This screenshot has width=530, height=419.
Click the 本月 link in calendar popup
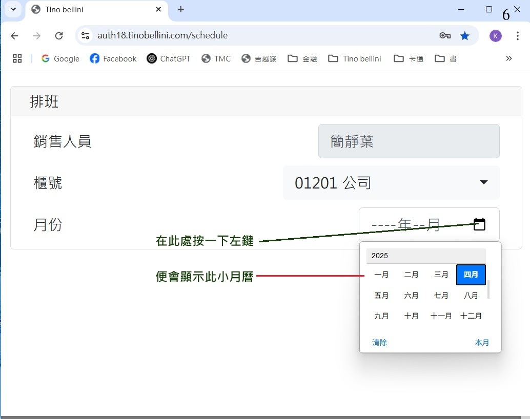[482, 343]
